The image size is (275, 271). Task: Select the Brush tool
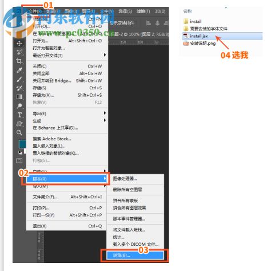[19, 79]
